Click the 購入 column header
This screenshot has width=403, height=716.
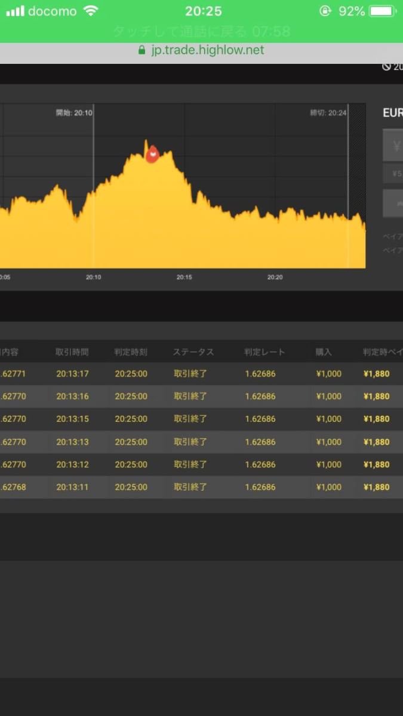[324, 352]
